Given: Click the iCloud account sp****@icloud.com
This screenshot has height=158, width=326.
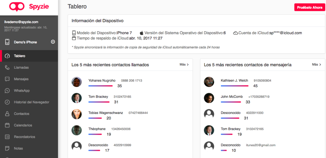Looking at the screenshot, I should coord(286,33).
